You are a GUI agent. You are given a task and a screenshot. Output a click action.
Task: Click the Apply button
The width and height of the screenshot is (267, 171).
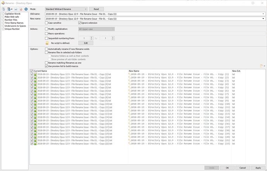pyautogui.click(x=258, y=168)
